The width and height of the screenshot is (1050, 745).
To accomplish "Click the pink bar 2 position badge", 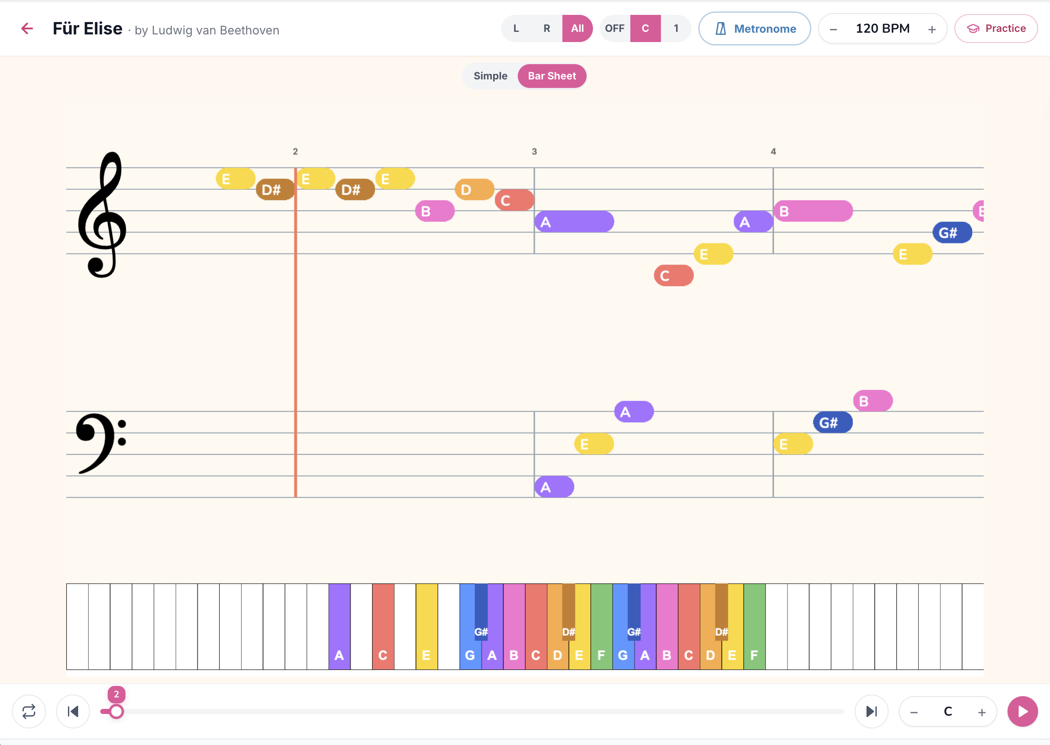I will pos(116,694).
